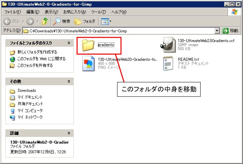Click the new folder task icon

12,52
